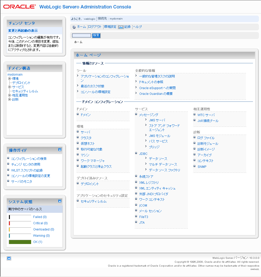Open 一般的な管理タスクの説明 link

[x=157, y=76]
